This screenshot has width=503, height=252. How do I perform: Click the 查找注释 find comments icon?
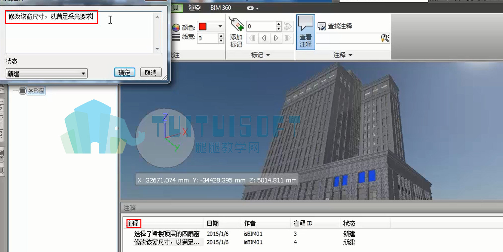pos(321,26)
